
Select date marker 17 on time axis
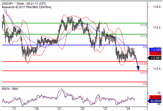(x=14, y=109)
